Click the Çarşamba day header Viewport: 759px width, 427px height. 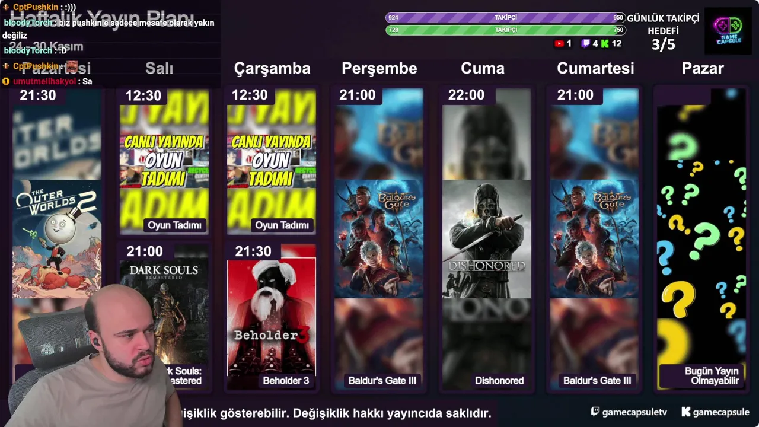(x=272, y=68)
